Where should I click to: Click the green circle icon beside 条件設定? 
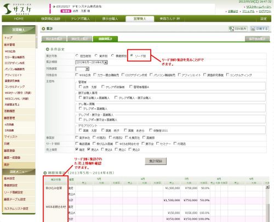(x=48, y=49)
